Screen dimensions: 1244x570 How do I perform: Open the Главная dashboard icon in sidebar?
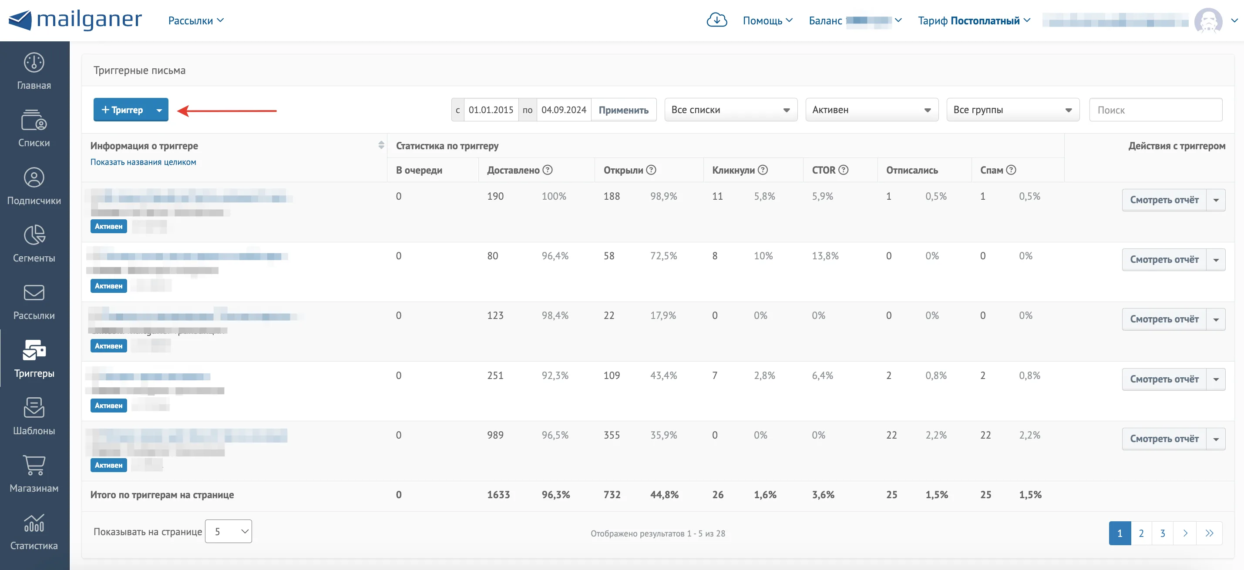click(x=34, y=63)
